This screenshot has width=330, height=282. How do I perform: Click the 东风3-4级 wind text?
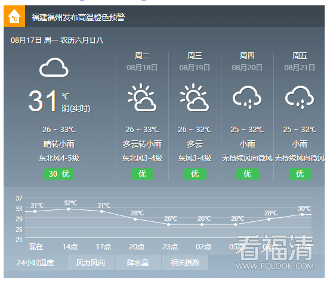point(195,158)
